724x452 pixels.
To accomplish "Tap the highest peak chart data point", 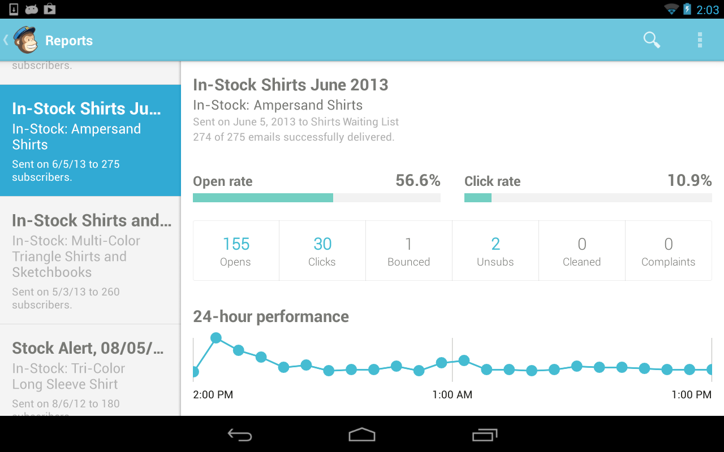I will click(x=216, y=338).
